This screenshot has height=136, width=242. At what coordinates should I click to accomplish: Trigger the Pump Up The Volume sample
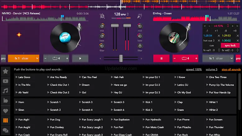[221, 85]
